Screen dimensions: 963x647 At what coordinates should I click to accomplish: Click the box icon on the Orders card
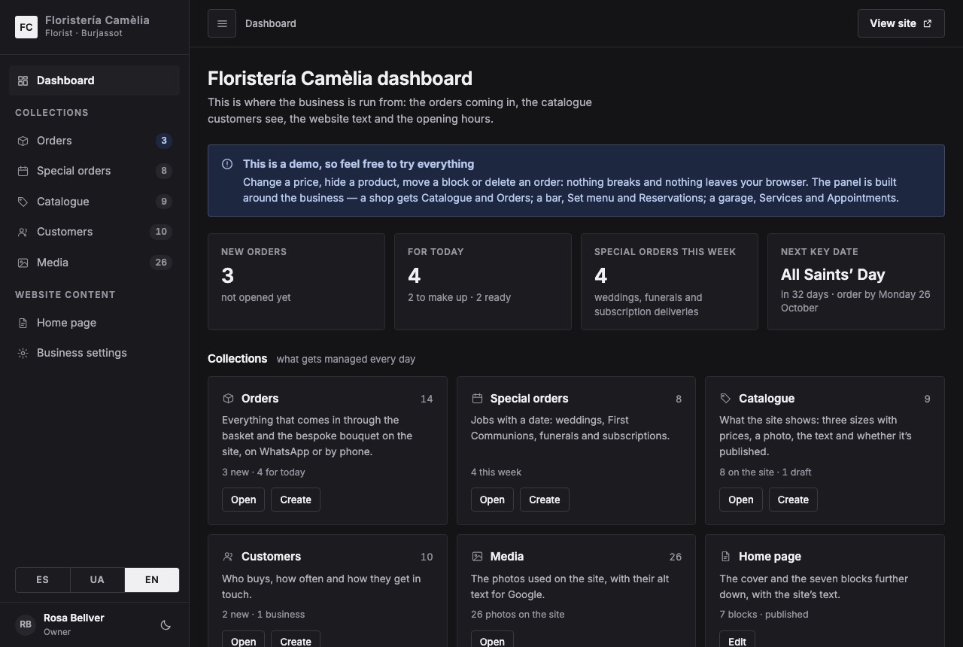(228, 398)
